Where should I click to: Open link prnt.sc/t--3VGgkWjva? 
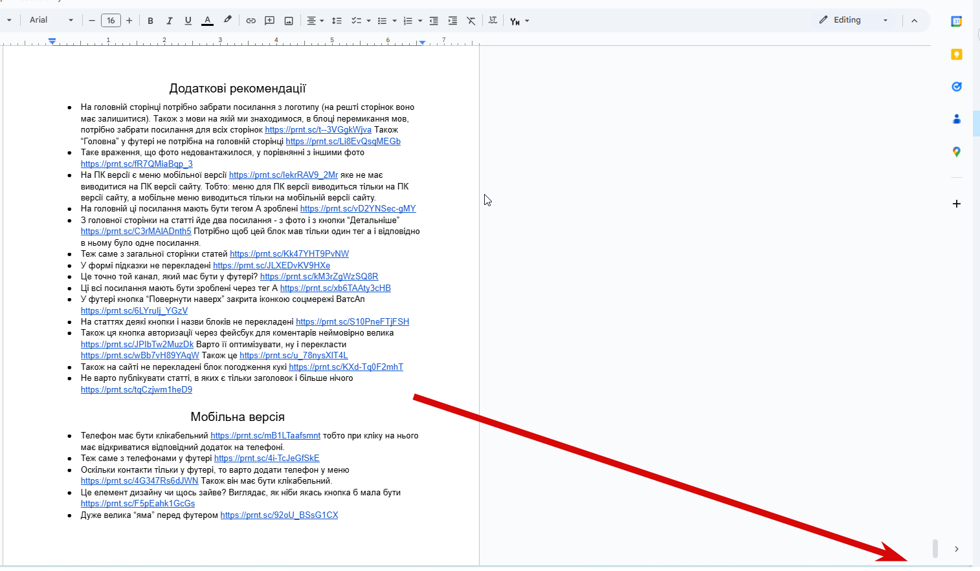[x=318, y=130]
